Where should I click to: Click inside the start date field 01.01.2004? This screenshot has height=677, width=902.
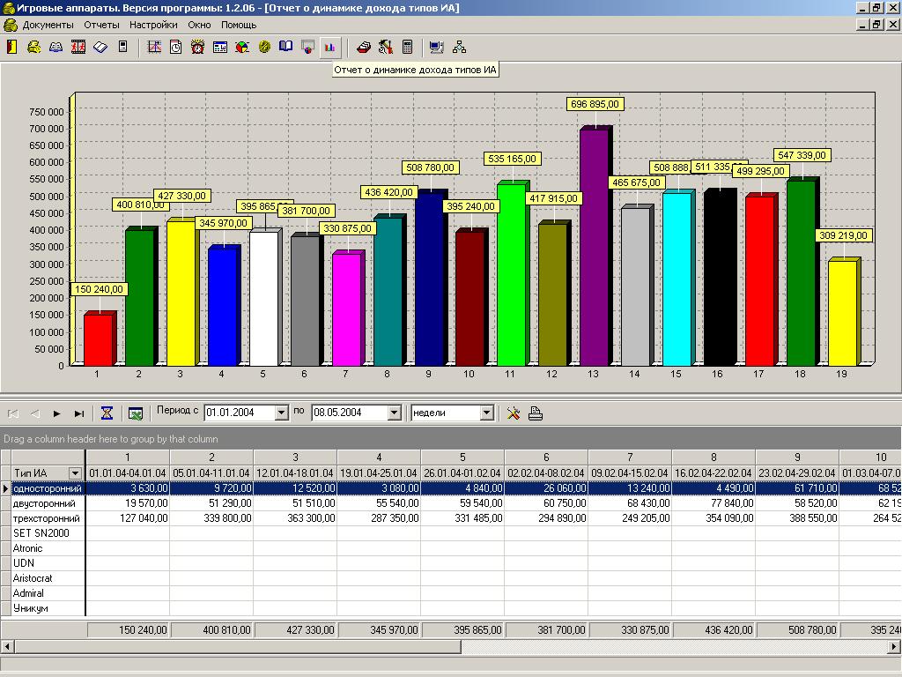[240, 413]
